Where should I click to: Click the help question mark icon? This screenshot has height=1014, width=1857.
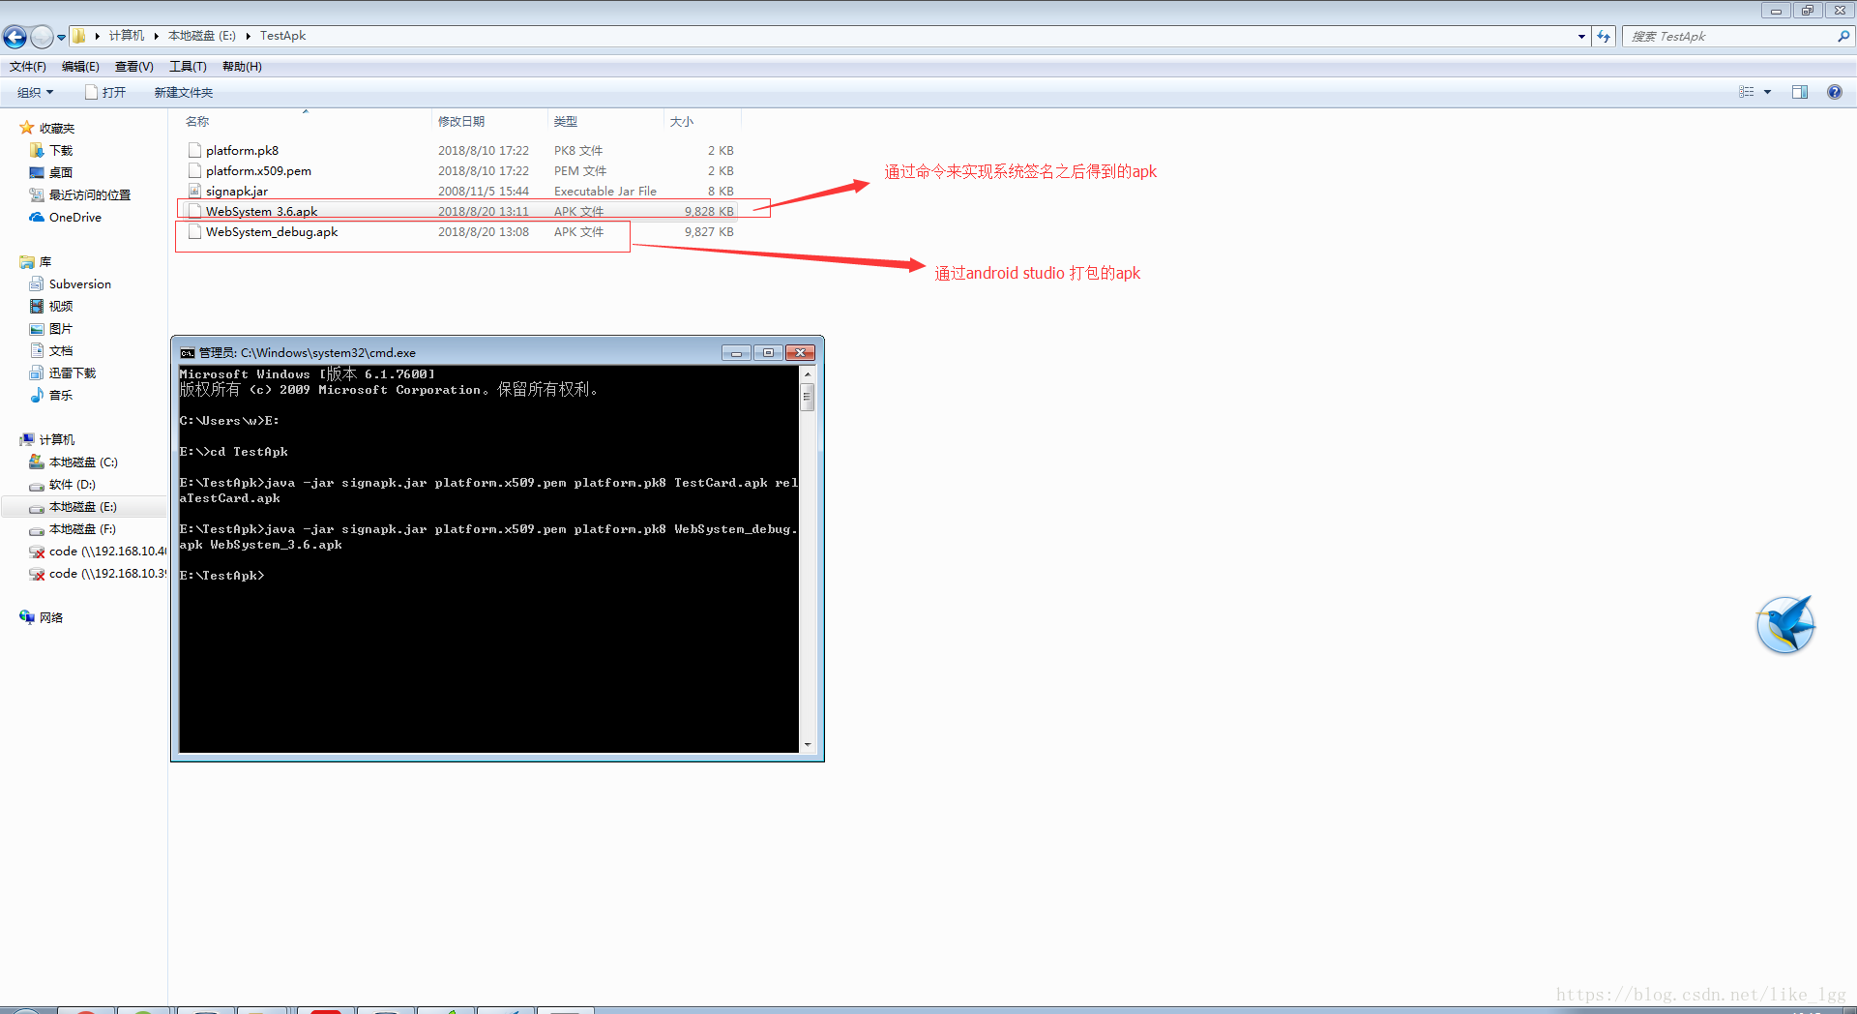(1834, 92)
